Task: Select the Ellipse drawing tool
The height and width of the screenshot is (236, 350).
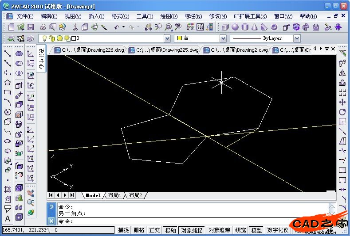Action: pos(8,141)
